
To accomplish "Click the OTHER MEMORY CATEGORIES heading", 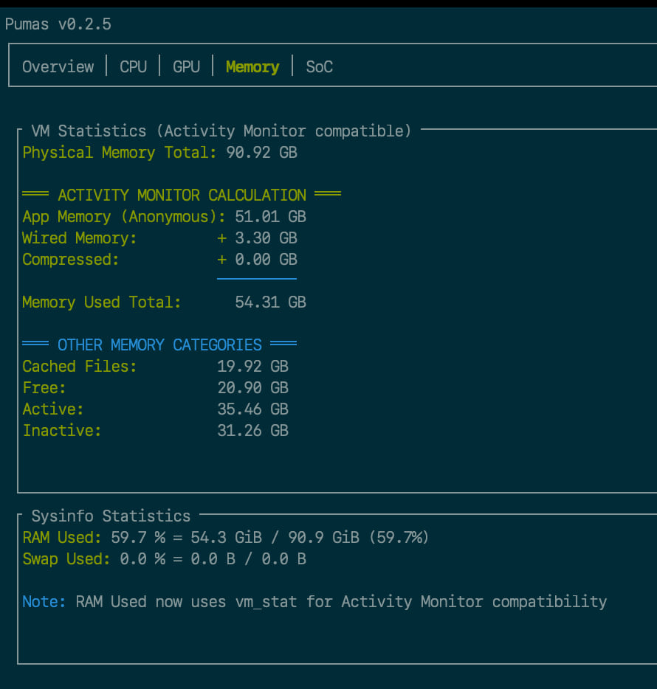I will pos(159,345).
